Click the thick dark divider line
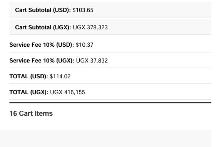This screenshot has width=224, height=147. pyautogui.click(x=110, y=103)
